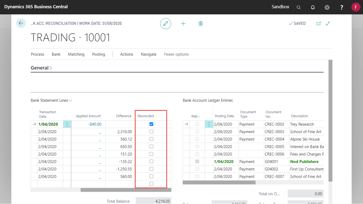The height and width of the screenshot is (204, 363).
Task: Expand the General section
Action: [x=41, y=68]
